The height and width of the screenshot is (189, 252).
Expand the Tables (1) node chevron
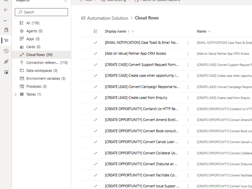coord(15,94)
